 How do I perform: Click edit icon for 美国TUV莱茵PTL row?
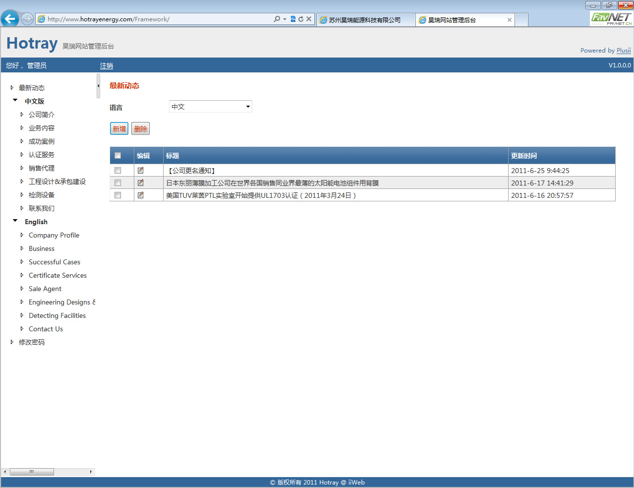coord(141,195)
